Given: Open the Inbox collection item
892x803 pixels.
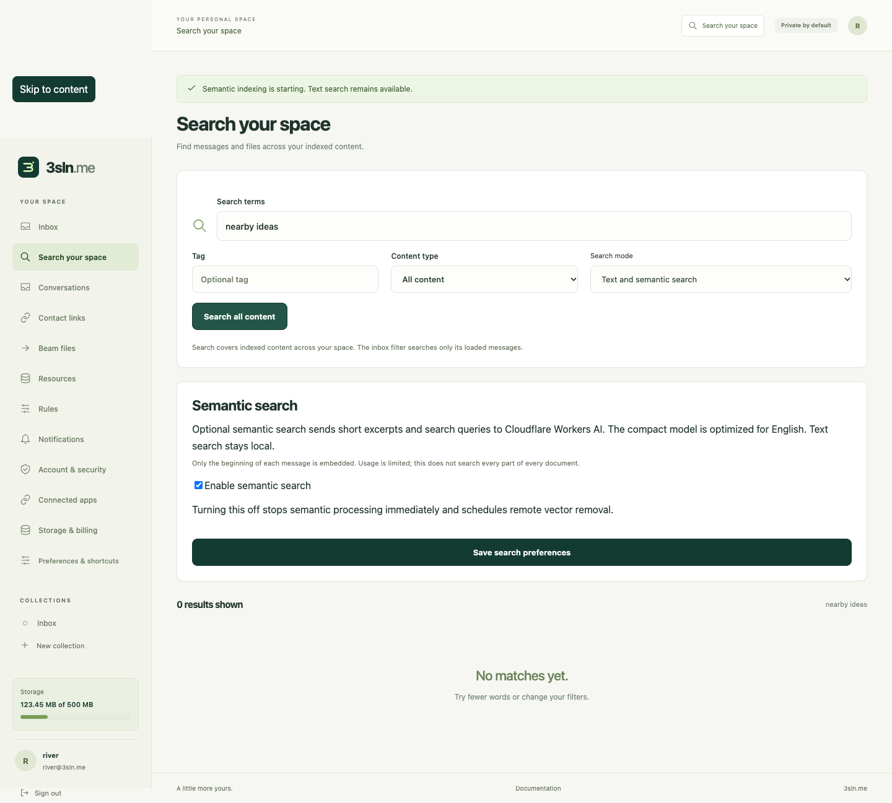Looking at the screenshot, I should coord(76,623).
